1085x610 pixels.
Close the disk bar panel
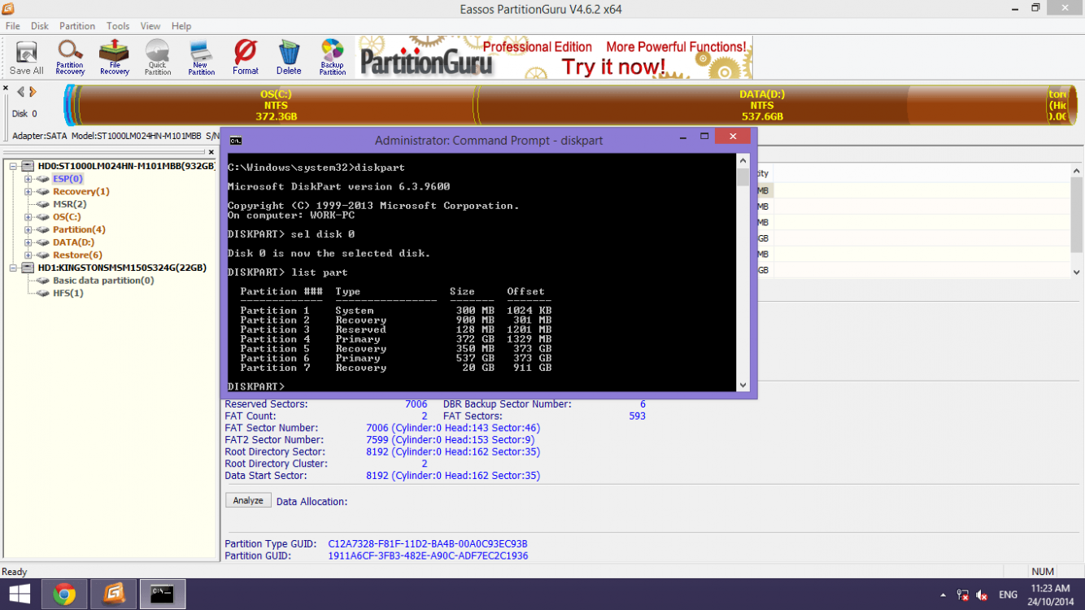5,88
